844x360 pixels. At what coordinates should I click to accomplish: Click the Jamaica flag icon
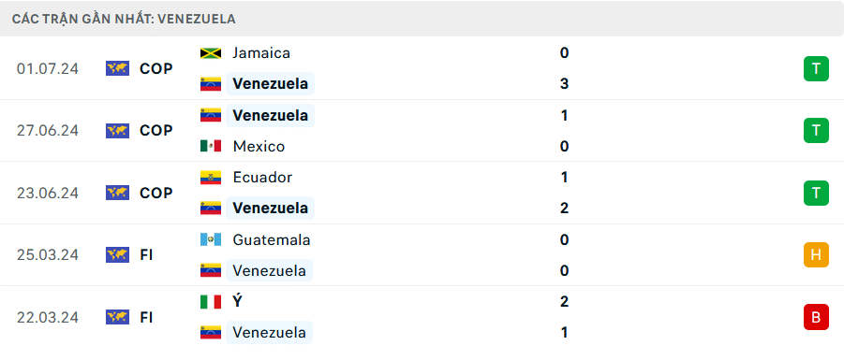tap(211, 53)
